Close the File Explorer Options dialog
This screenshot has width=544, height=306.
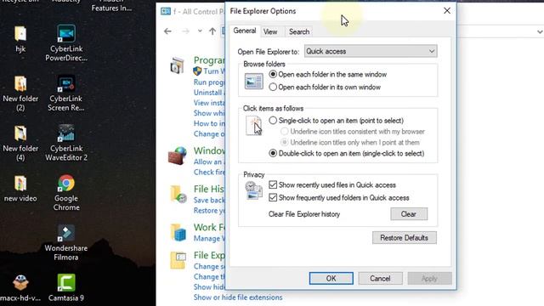tap(447, 11)
